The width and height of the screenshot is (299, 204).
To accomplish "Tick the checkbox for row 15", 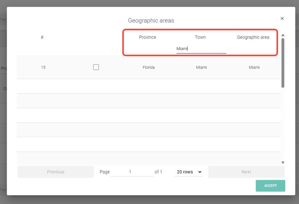I will tap(96, 67).
